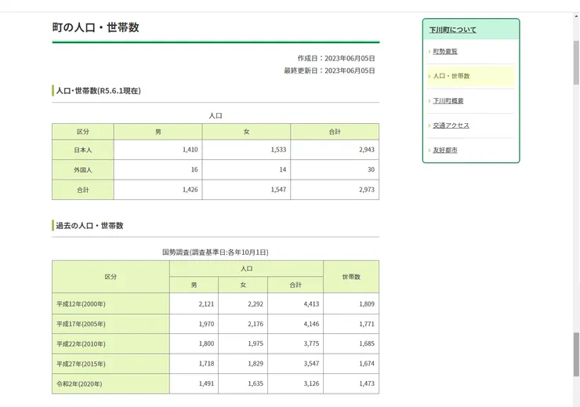Screen dimensions: 580x407
Task: Open the 友好都市 sidebar link
Action: coord(445,151)
